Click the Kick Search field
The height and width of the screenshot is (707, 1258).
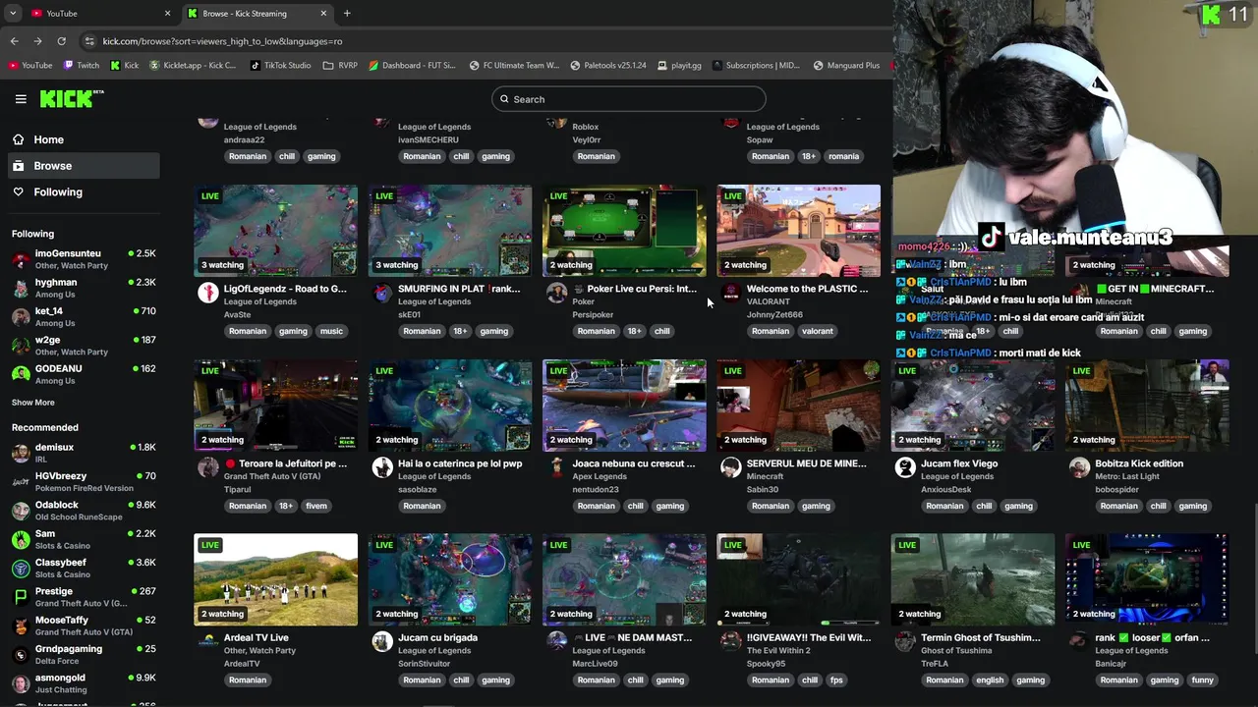(x=629, y=99)
